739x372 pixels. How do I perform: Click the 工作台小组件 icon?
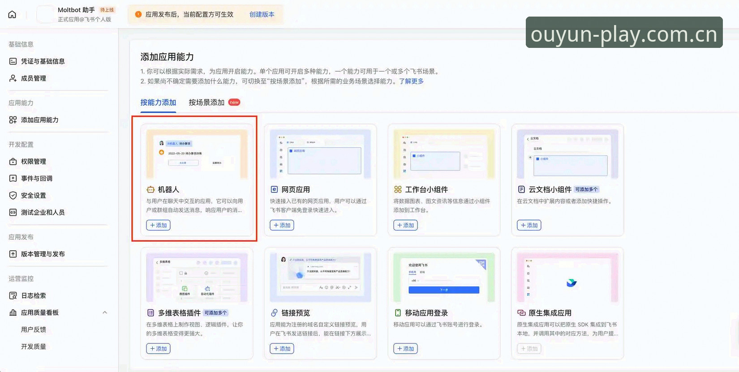pos(398,190)
